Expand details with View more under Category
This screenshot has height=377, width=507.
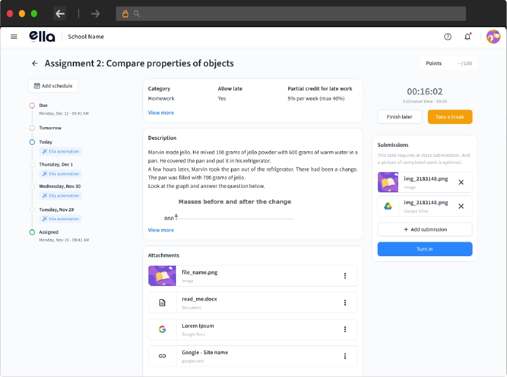161,113
